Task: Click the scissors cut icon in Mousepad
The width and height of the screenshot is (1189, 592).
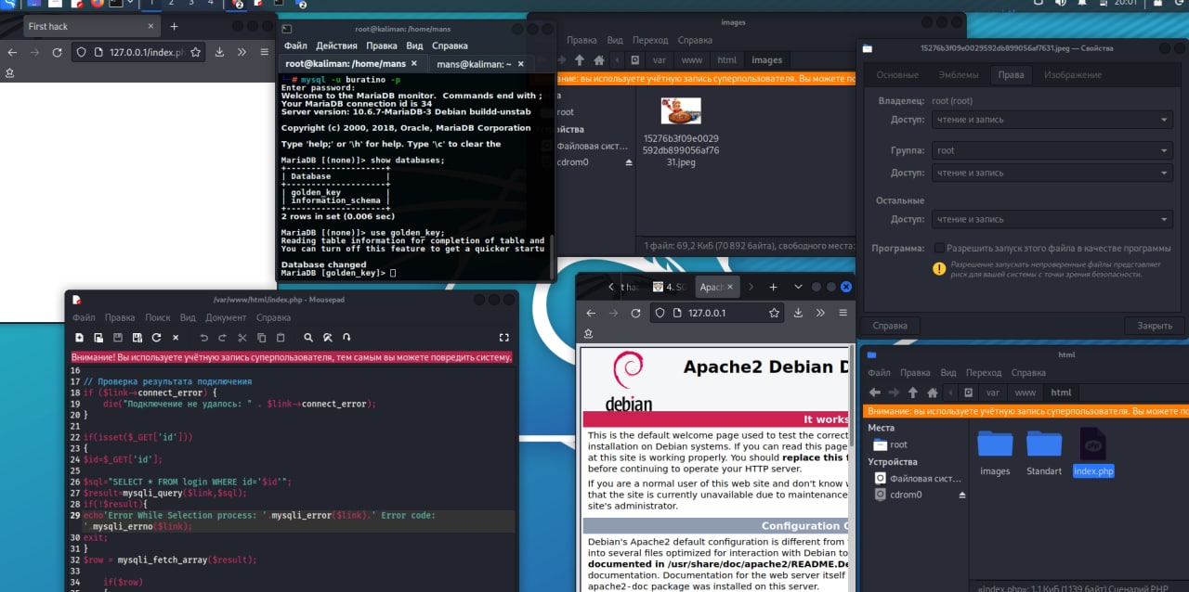Action: 242,338
